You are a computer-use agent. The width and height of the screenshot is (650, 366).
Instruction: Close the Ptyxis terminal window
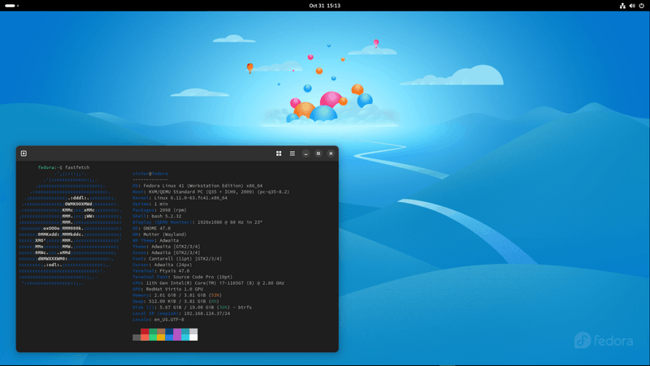[x=331, y=153]
